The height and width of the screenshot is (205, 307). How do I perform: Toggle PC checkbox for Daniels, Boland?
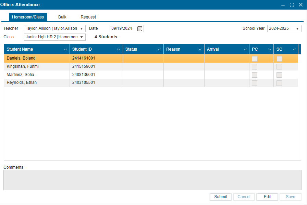coord(255,59)
